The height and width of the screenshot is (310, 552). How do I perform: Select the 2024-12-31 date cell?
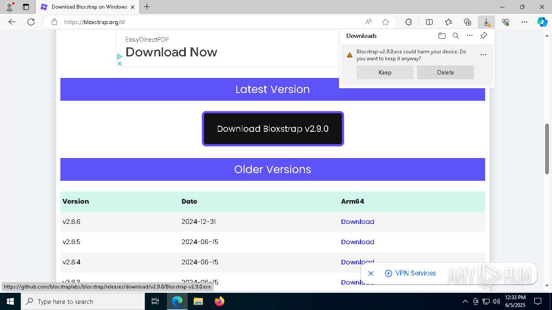[199, 222]
